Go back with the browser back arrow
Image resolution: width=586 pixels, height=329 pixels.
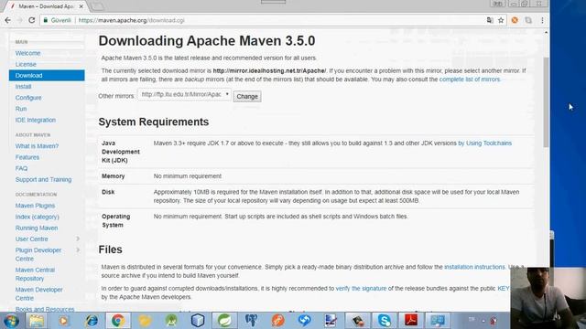[8, 20]
